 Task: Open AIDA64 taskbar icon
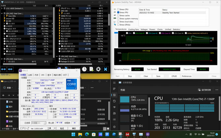coord(127,134)
